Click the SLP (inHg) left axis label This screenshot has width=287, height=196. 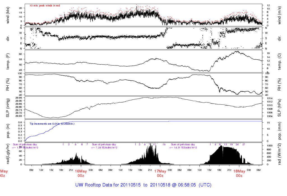tap(8, 108)
